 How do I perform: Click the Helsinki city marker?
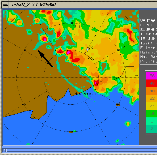tap(75, 94)
